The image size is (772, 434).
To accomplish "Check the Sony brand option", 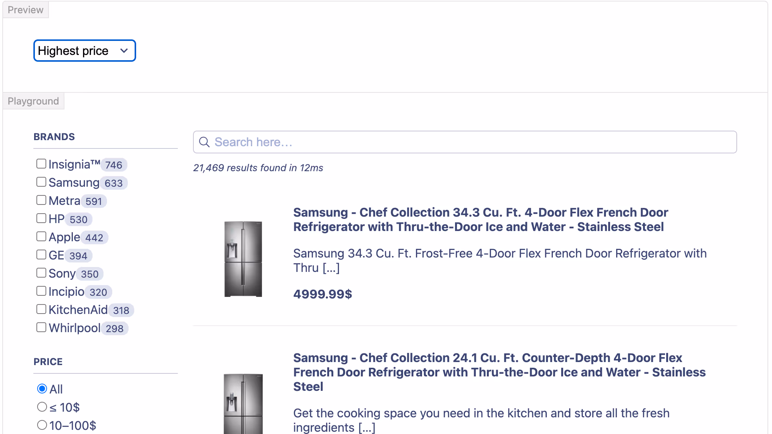I will click(41, 273).
